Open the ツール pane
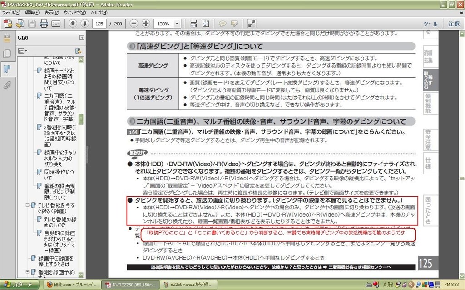Viewport: 465px width, 290px height. tap(430, 24)
